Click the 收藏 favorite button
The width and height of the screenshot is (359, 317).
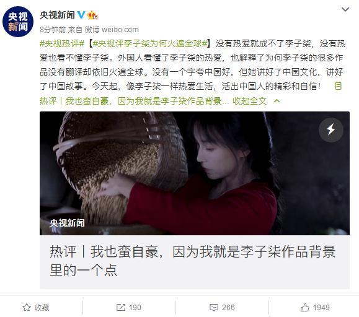36,307
